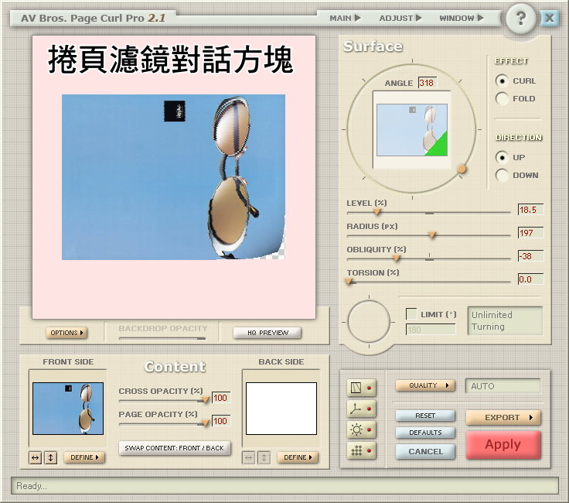Click the LIMIT degrees field 180

pyautogui.click(x=431, y=330)
